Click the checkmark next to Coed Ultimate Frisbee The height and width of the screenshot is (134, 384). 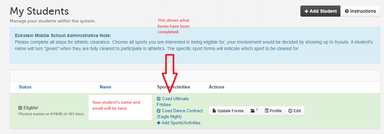(159, 99)
